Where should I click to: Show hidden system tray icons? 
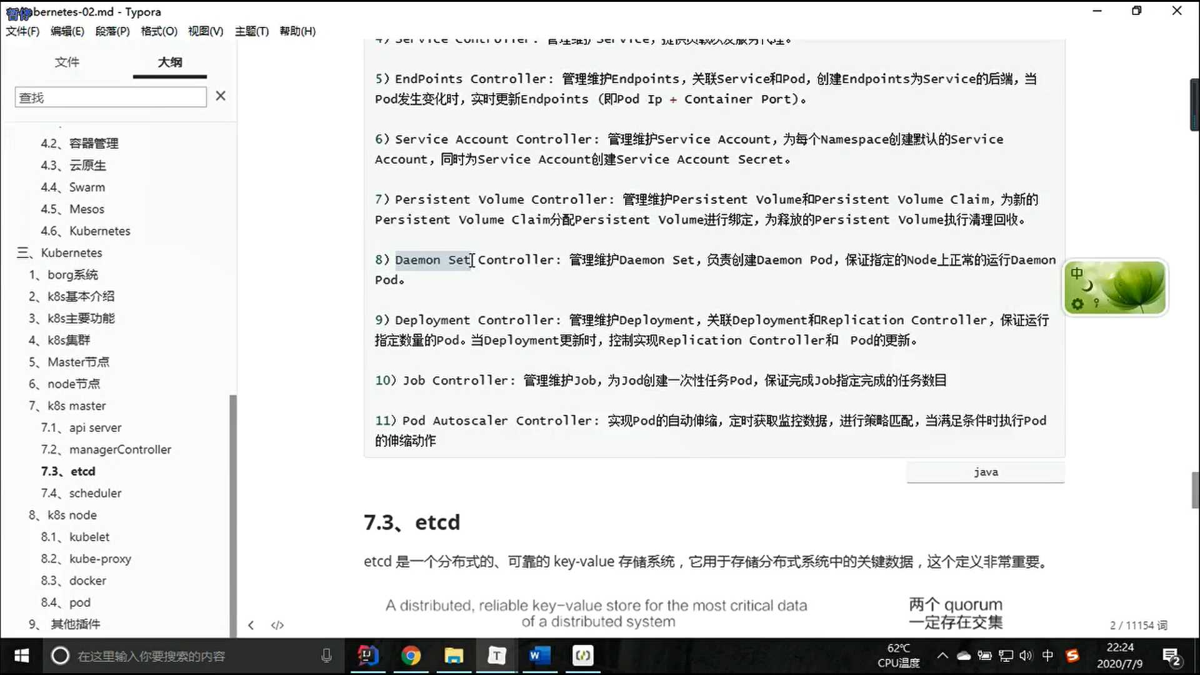tap(942, 655)
